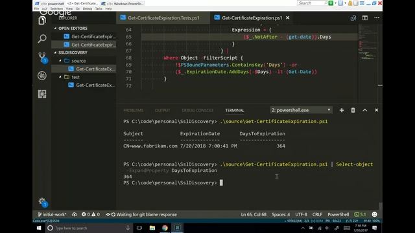This screenshot has width=415, height=233.
Task: Click the Synchronize Changes cloud icon in the status bar
Action: pyautogui.click(x=75, y=214)
